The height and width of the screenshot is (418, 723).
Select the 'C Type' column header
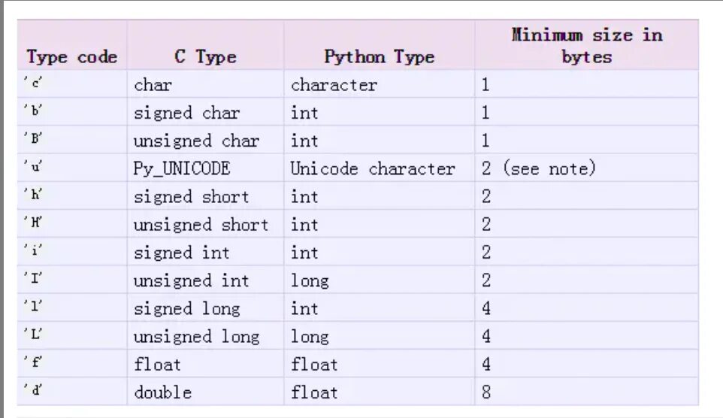[206, 45]
